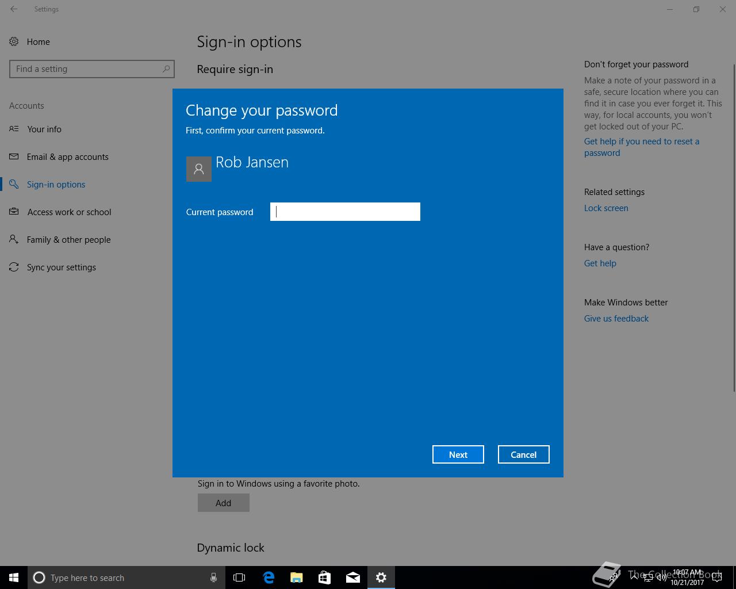Click the Access work or school briefcase icon

tap(14, 212)
